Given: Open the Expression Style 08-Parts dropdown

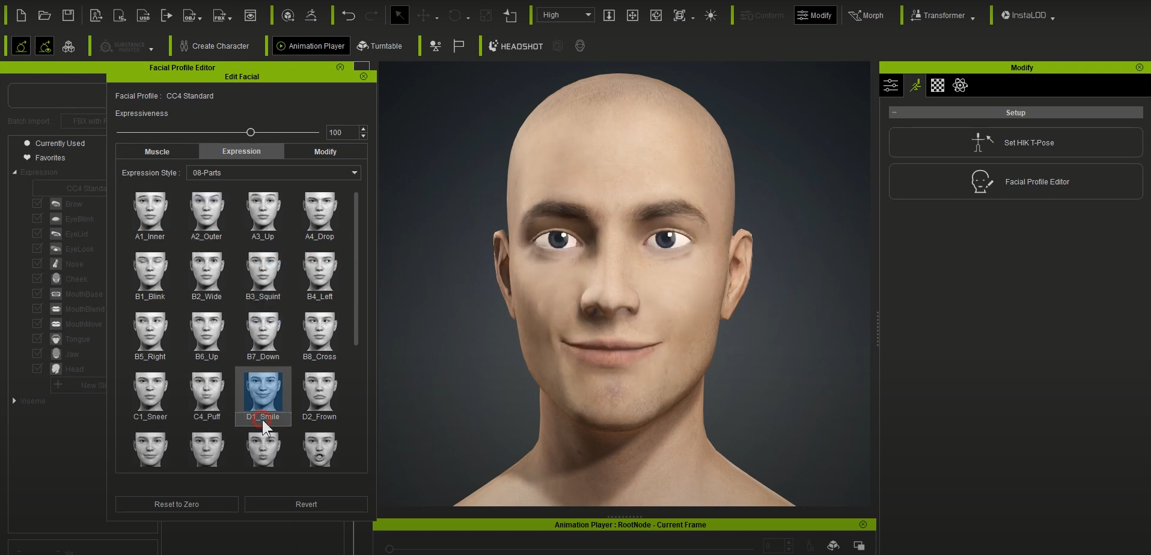Looking at the screenshot, I should (x=273, y=173).
